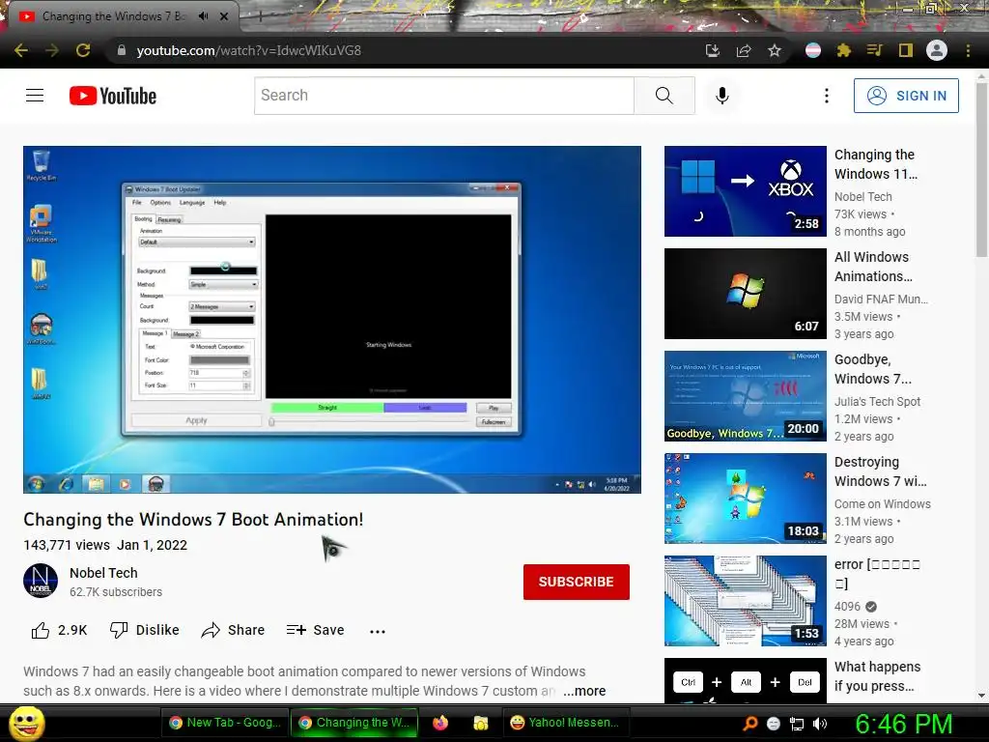This screenshot has height=742, width=989.
Task: Click the All Windows Animations... title
Action: (873, 267)
